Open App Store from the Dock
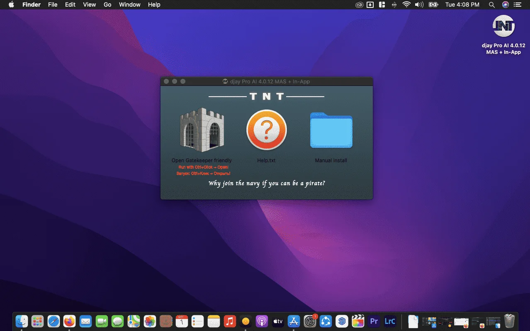 point(294,321)
